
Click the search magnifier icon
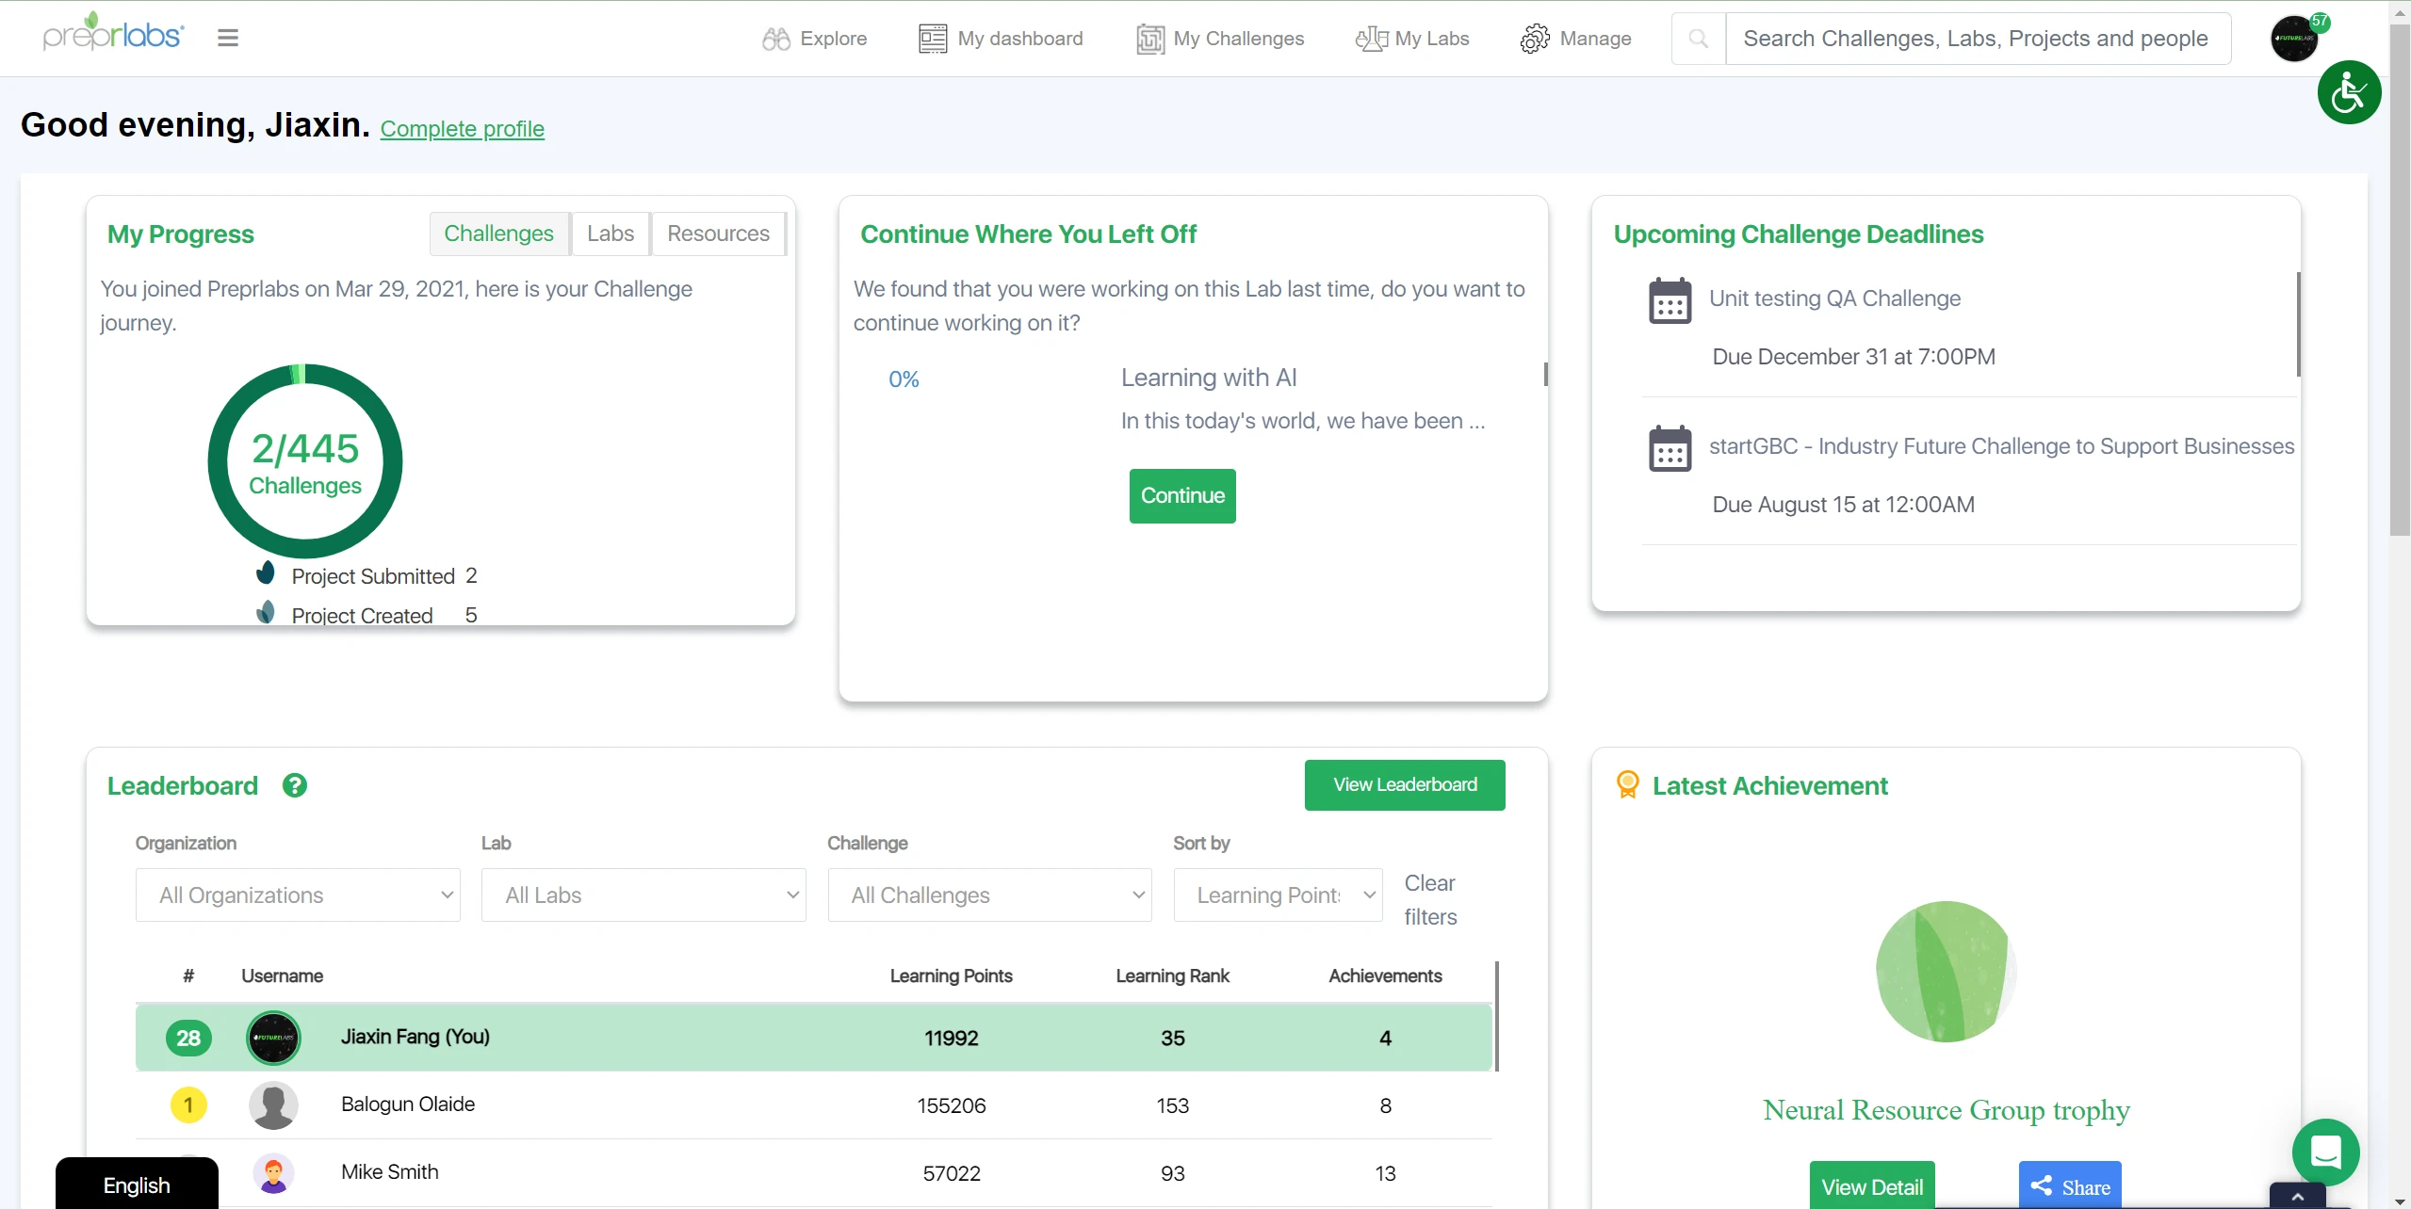coord(1699,37)
